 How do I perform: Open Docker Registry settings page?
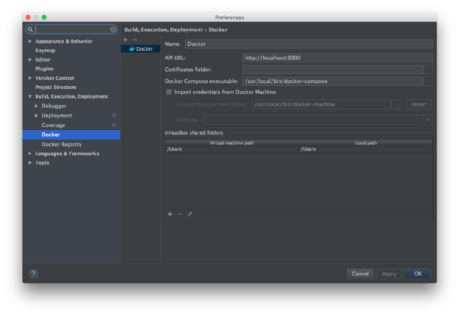point(61,144)
